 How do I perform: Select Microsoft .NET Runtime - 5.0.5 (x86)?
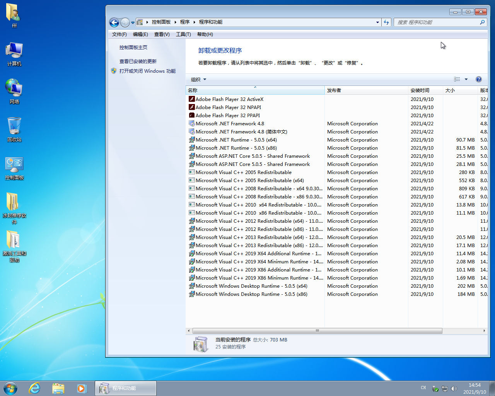click(236, 148)
